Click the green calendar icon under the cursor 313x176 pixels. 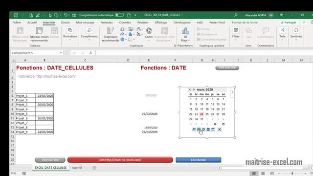click(199, 130)
